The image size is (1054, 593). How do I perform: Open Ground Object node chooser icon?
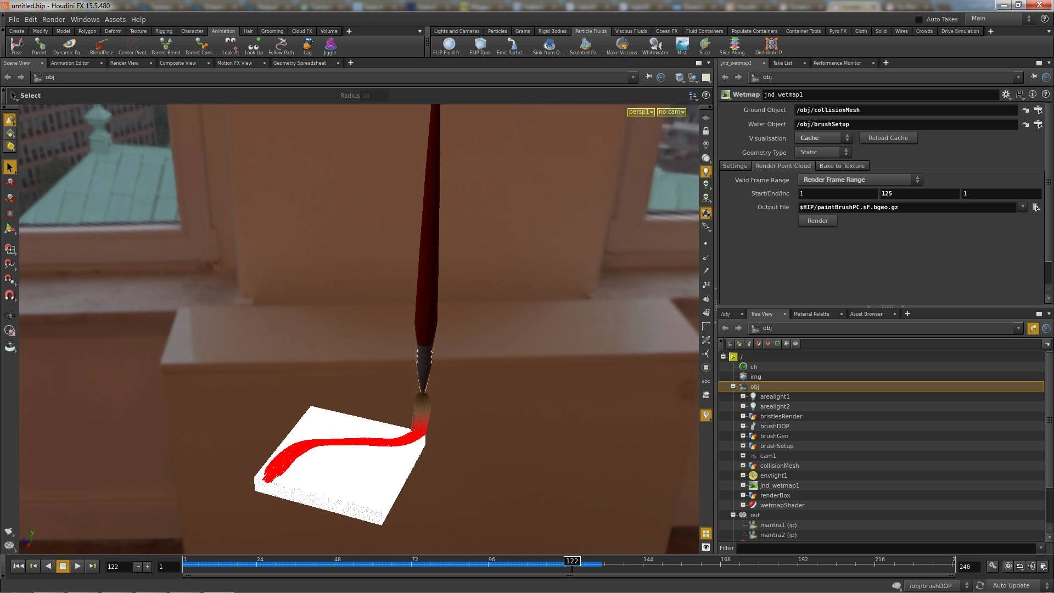pos(1038,110)
